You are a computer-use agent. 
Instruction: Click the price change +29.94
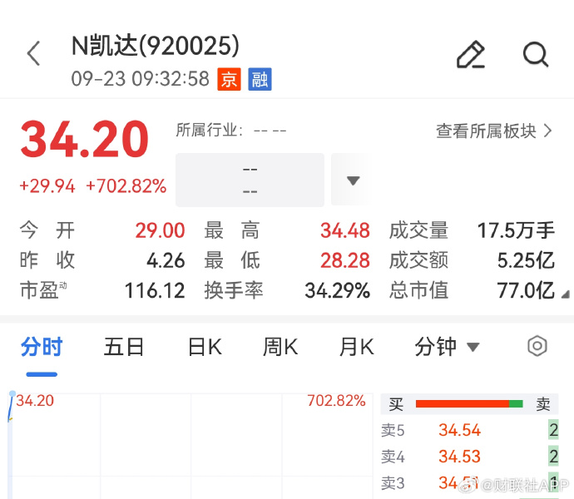[47, 186]
